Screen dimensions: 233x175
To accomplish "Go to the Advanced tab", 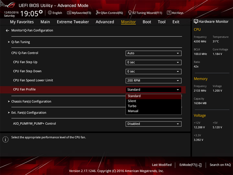I will (x=105, y=22).
